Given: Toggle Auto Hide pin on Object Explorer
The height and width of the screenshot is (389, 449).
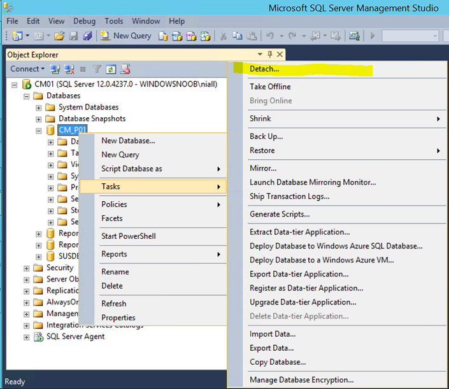Looking at the screenshot, I should 270,54.
